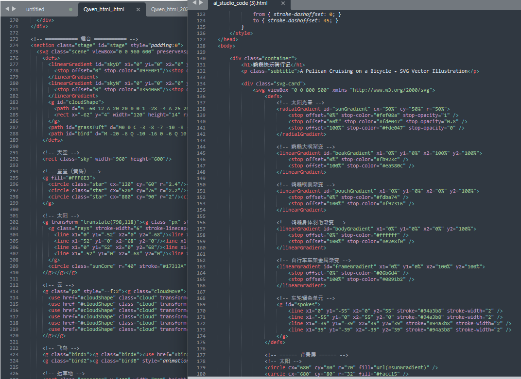
Task: Place cursor on linearGradient id="skyN" line
Action: click(118, 83)
